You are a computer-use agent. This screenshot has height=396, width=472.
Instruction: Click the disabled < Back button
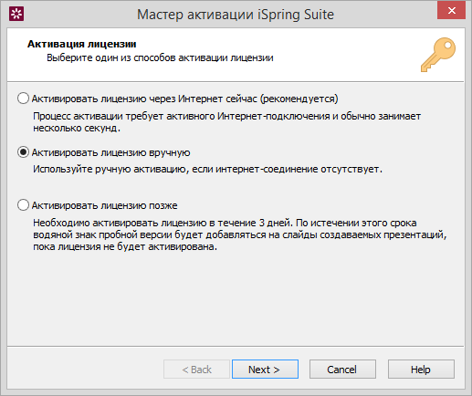[196, 370]
